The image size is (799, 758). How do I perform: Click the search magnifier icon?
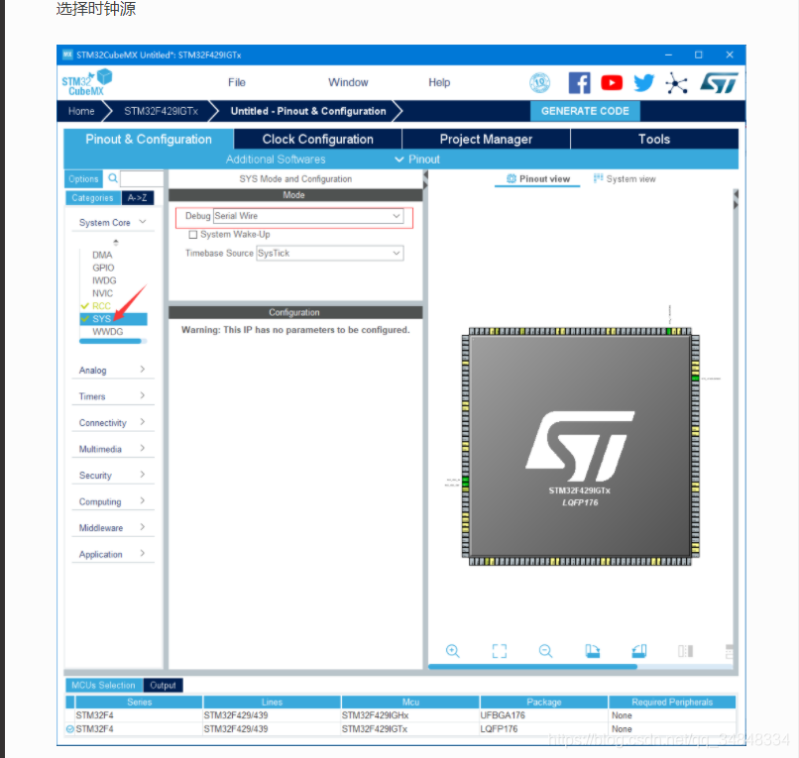113,178
